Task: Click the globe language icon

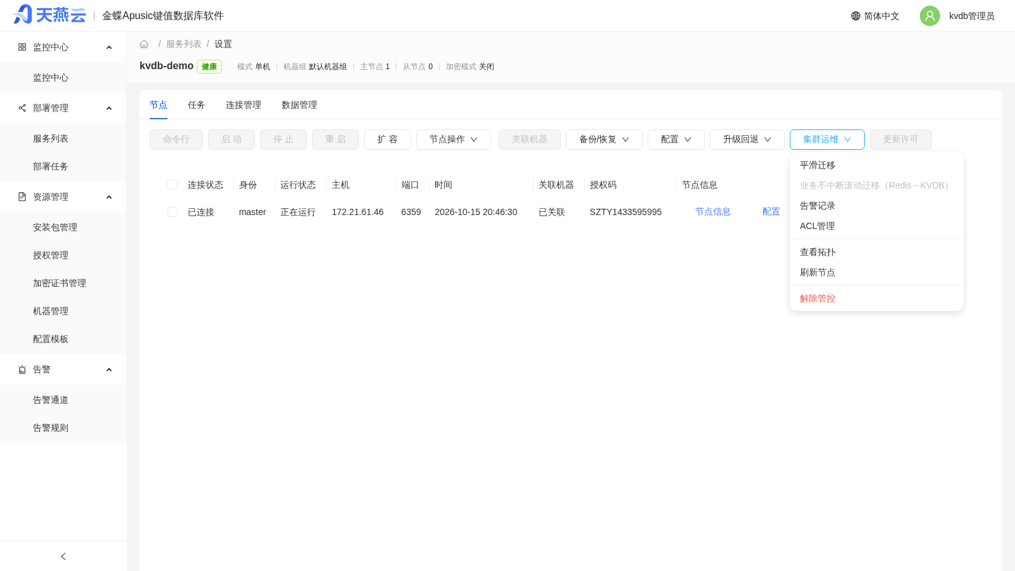Action: (856, 16)
